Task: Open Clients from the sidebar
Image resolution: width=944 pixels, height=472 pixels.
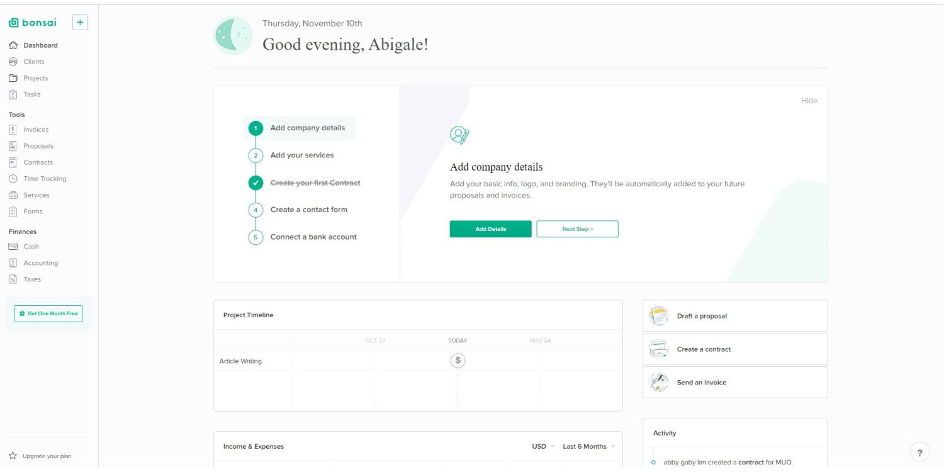Action: [x=33, y=62]
